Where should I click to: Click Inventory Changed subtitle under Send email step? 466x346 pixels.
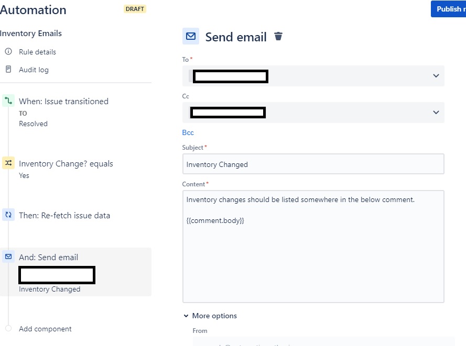[x=50, y=289]
